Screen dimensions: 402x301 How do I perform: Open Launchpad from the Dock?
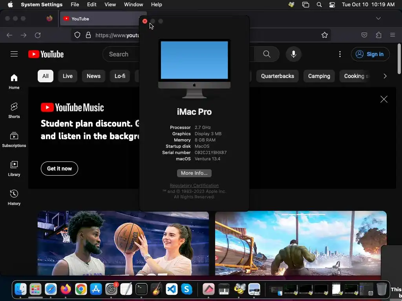click(x=35, y=289)
